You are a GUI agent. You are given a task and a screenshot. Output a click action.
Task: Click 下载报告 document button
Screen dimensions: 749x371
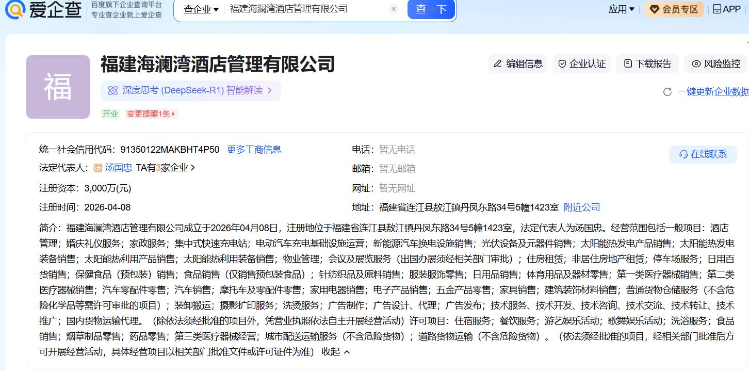pos(647,63)
